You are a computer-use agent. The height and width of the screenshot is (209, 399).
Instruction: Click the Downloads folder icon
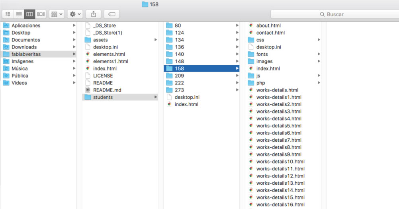(6, 47)
